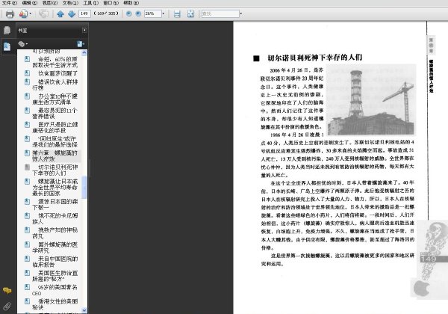This screenshot has height=314, width=448.
Task: Open the 编辑 (Edit) menu
Action: [x=30, y=3]
